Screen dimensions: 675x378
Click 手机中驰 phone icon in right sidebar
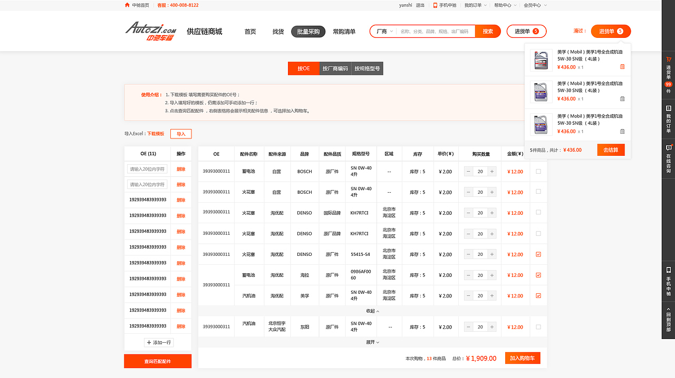click(x=669, y=270)
